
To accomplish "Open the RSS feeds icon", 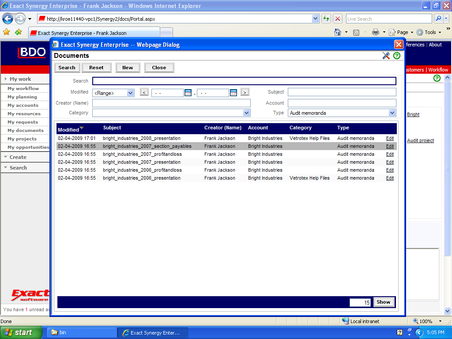I will (x=356, y=33).
